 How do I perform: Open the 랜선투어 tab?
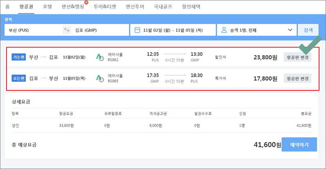coord(135,7)
